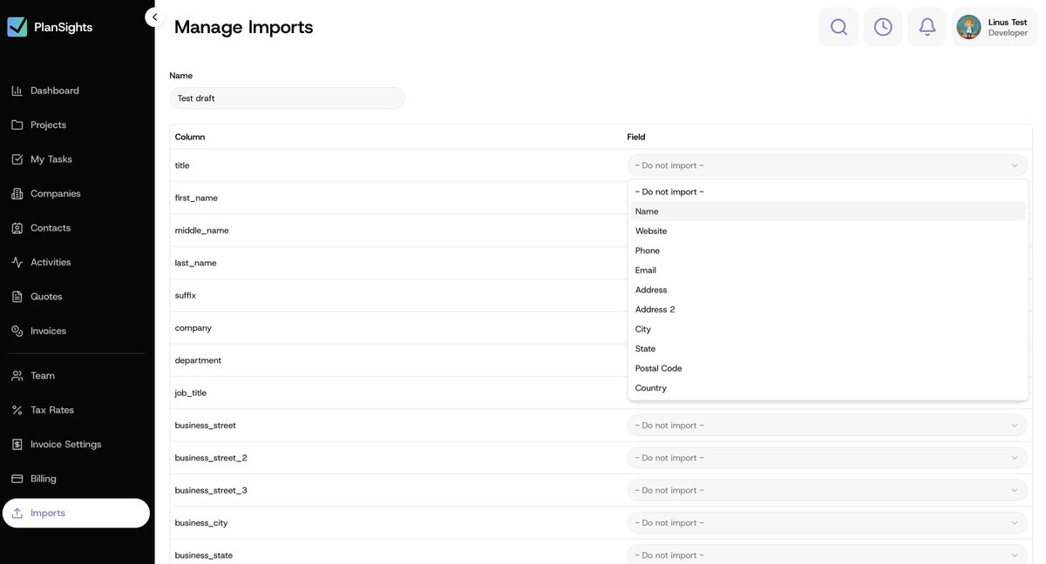Click Linus Test profile avatar

pyautogui.click(x=968, y=27)
